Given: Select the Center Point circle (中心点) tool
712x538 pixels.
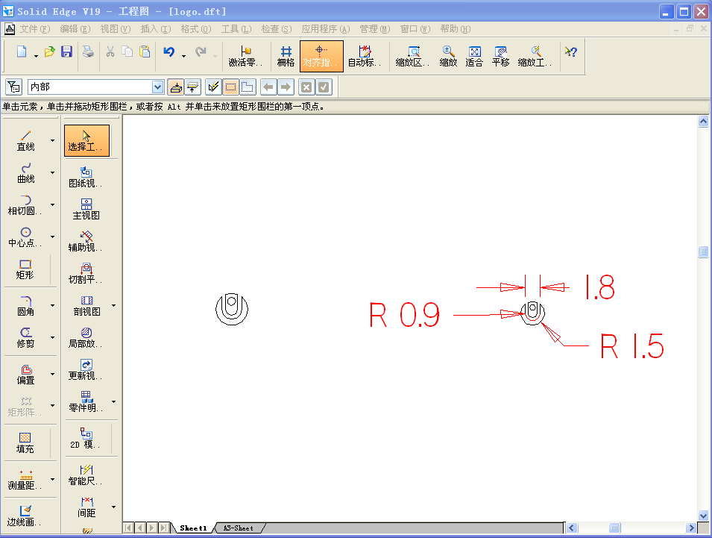Looking at the screenshot, I should click(26, 237).
